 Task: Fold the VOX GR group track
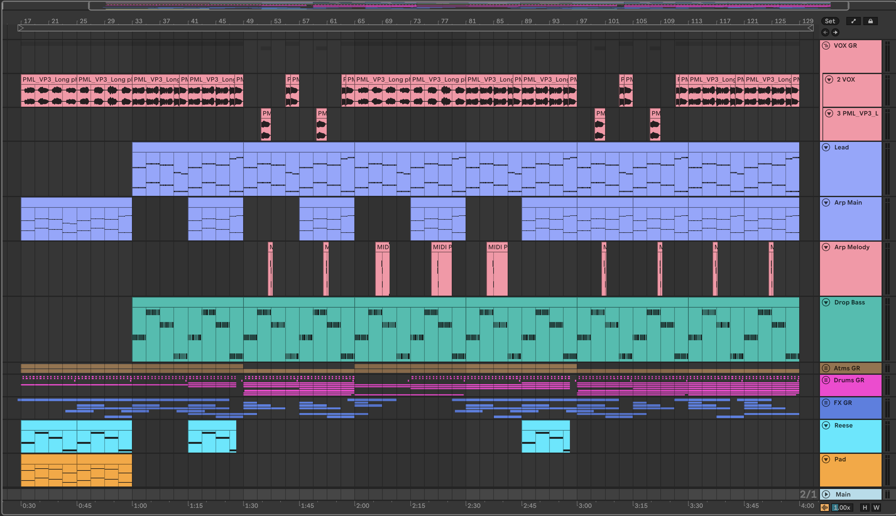coord(826,46)
